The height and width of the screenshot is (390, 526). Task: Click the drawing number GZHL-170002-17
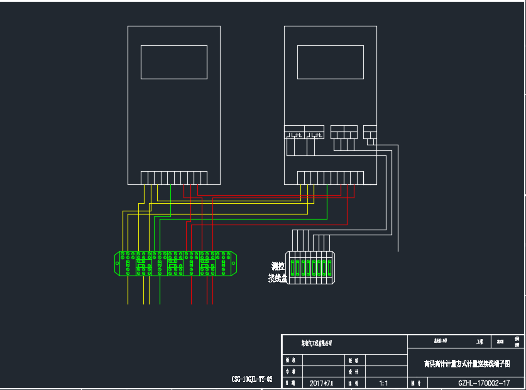coord(484,382)
